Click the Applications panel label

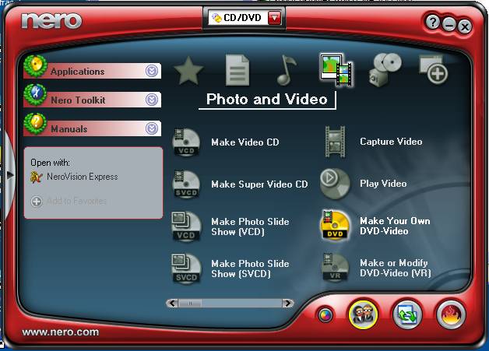point(78,72)
